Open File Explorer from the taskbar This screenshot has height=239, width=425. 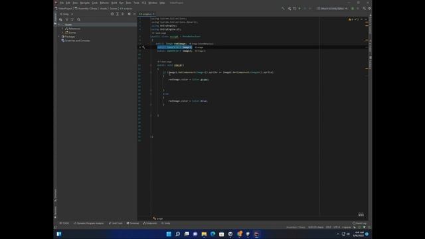(204, 234)
